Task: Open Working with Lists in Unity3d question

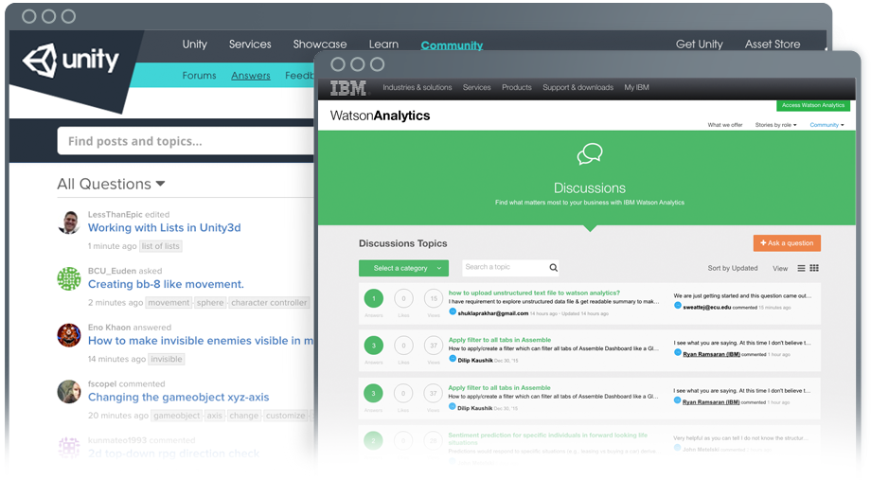Action: 165,228
